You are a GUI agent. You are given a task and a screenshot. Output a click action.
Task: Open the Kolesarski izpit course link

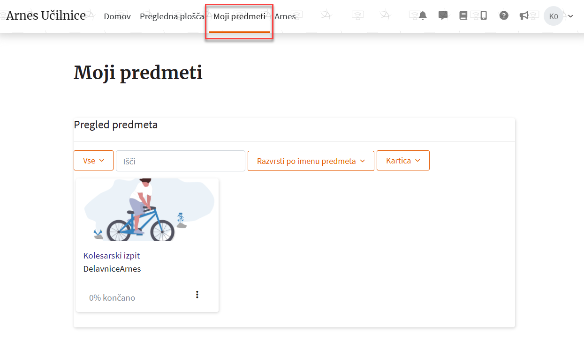(112, 256)
